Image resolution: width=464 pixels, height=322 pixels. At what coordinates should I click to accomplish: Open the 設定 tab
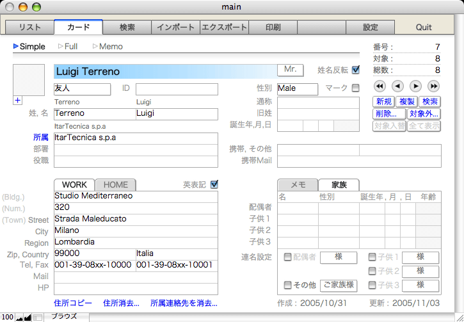click(x=370, y=28)
